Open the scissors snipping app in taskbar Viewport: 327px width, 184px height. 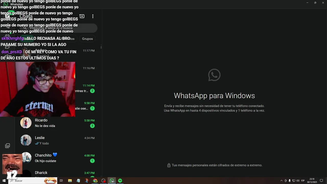click(x=87, y=181)
